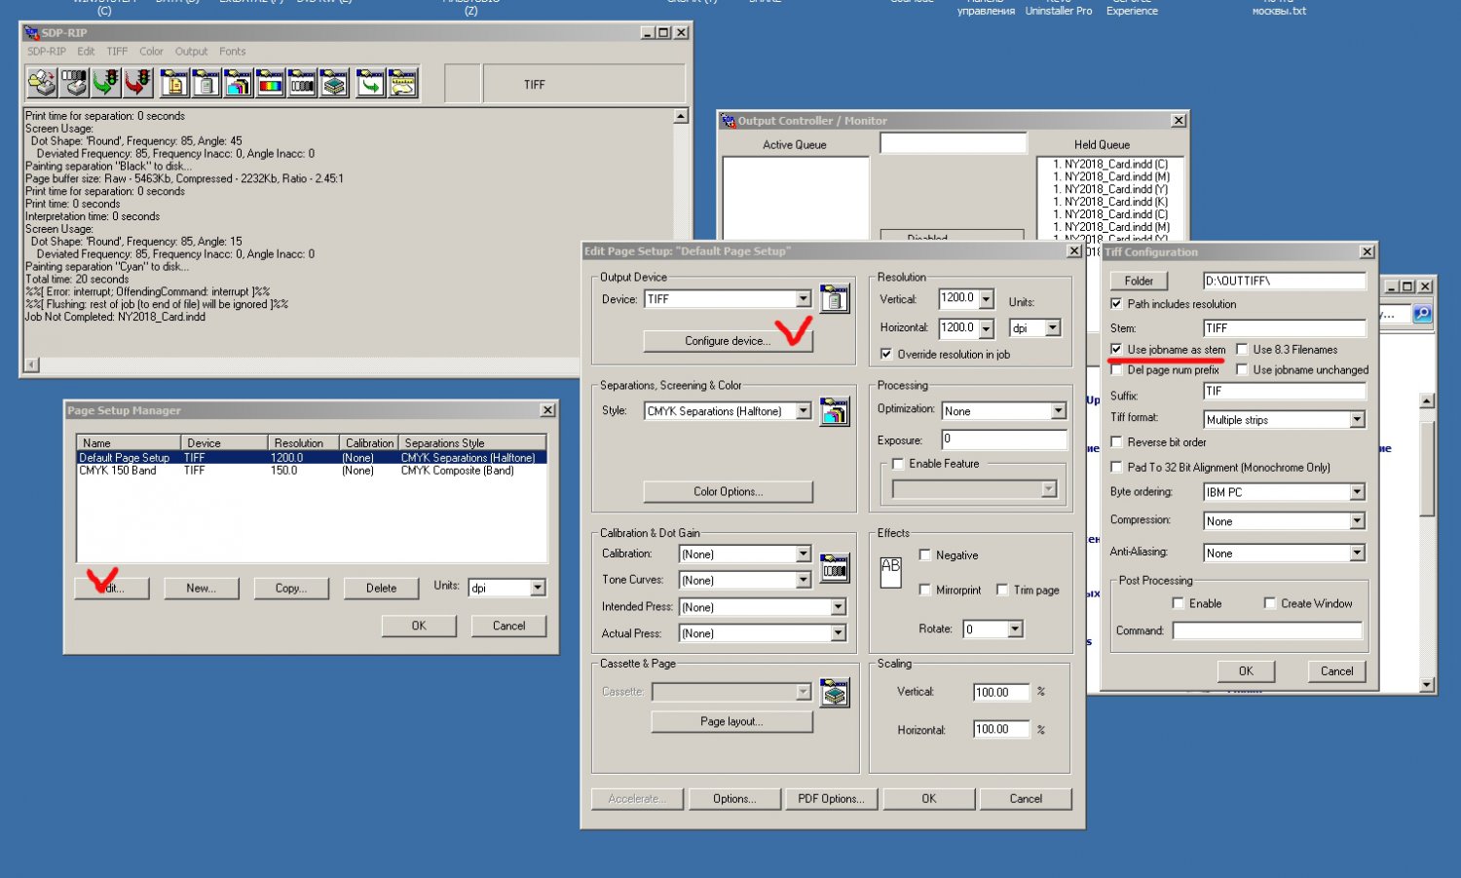Image resolution: width=1461 pixels, height=878 pixels.
Task: Select 'CMYK 150 Band' row in Page Setup Manager
Action: (x=118, y=471)
